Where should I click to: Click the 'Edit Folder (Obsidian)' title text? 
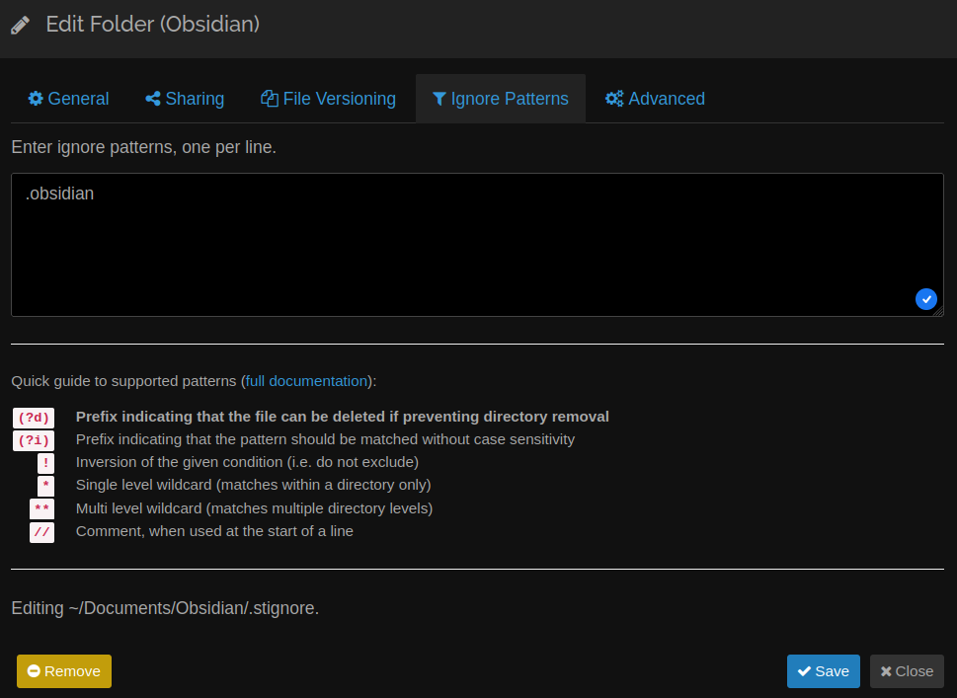point(152,25)
